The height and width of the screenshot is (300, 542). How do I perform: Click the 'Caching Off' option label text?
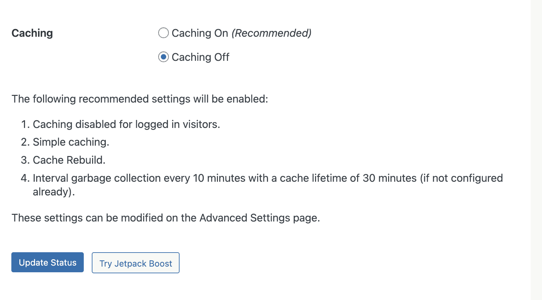[x=201, y=57]
